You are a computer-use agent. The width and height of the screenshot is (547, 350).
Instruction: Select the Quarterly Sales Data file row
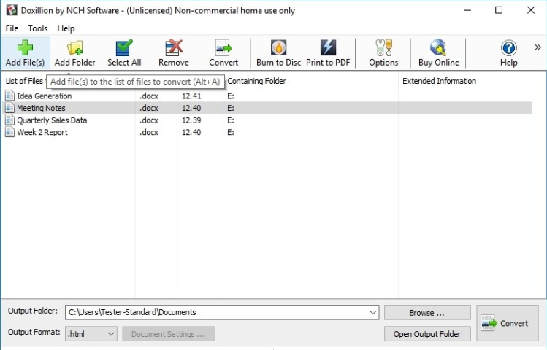click(x=267, y=120)
